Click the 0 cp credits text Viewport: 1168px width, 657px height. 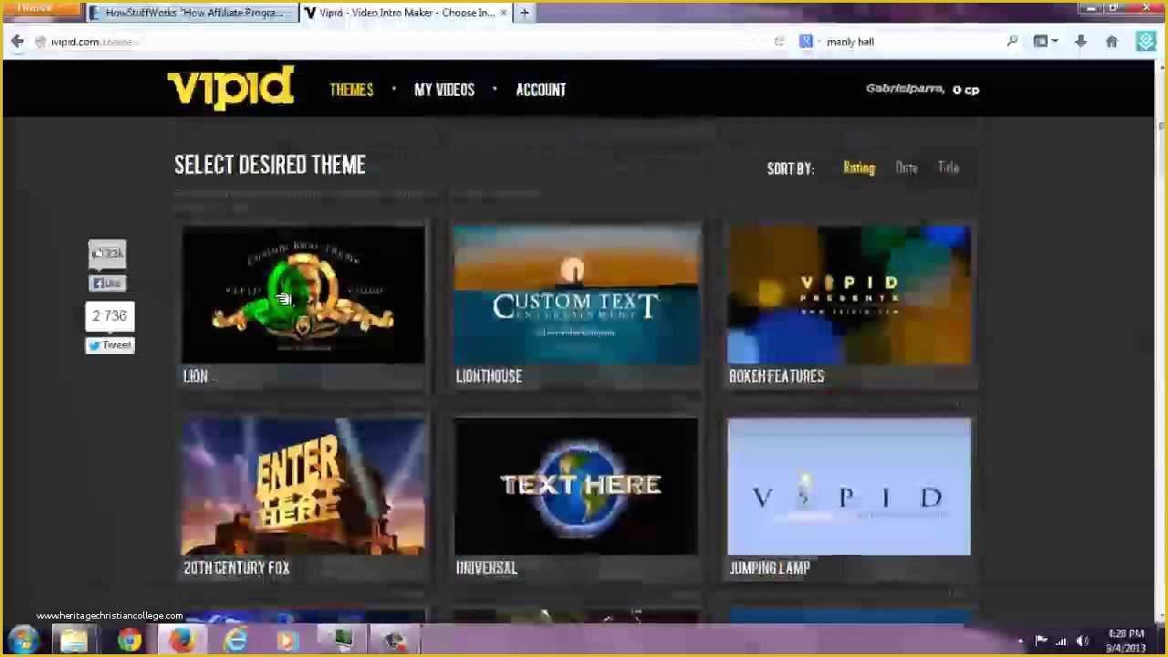coord(965,89)
